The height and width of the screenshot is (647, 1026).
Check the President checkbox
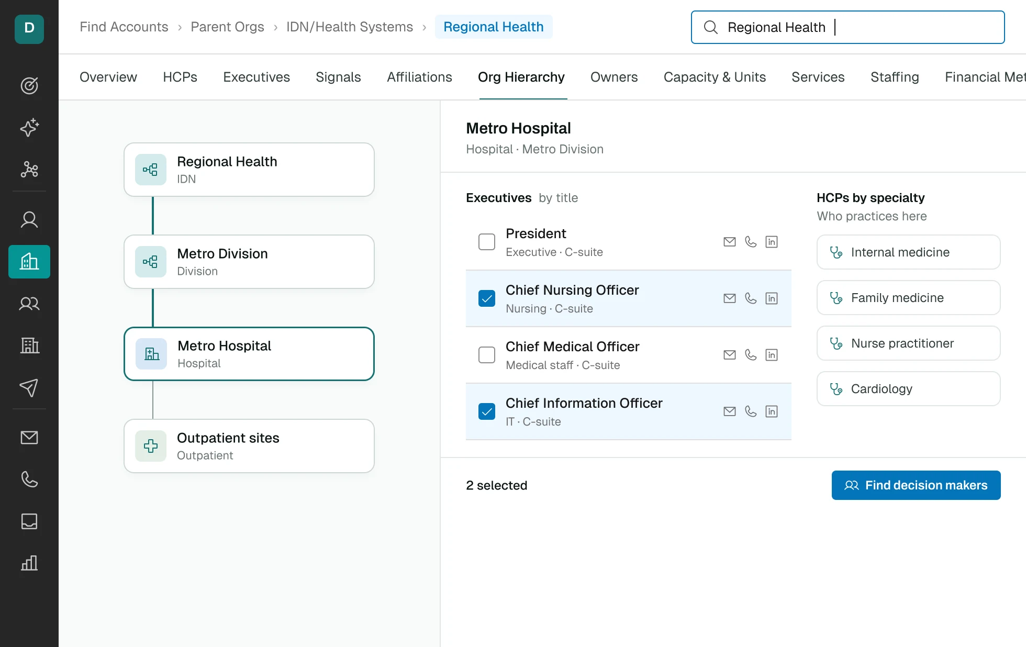click(x=487, y=242)
